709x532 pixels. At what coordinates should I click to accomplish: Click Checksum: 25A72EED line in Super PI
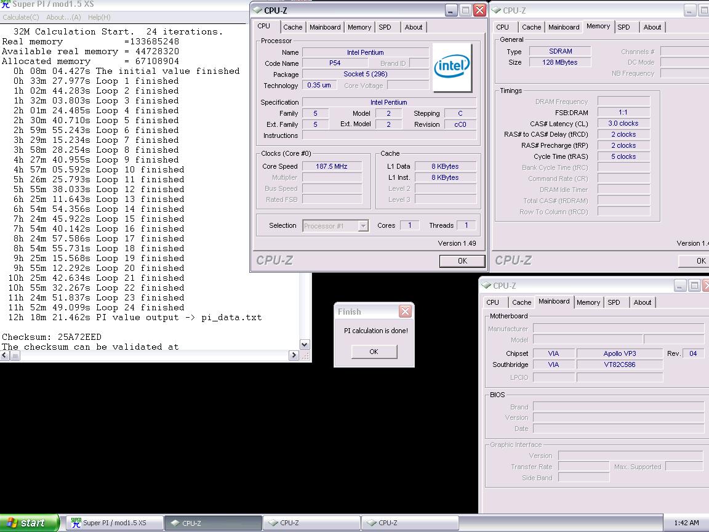click(x=52, y=337)
